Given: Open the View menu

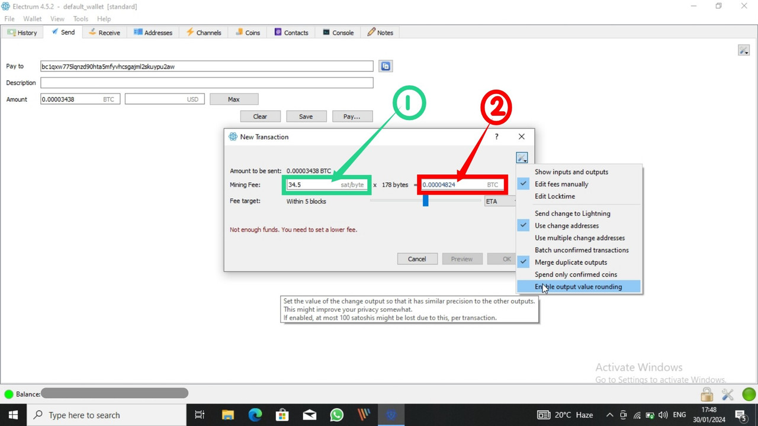Looking at the screenshot, I should coord(57,19).
